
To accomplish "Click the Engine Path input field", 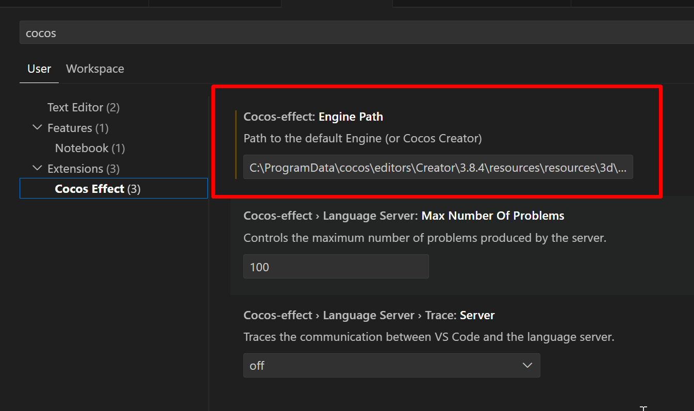I will coord(438,167).
